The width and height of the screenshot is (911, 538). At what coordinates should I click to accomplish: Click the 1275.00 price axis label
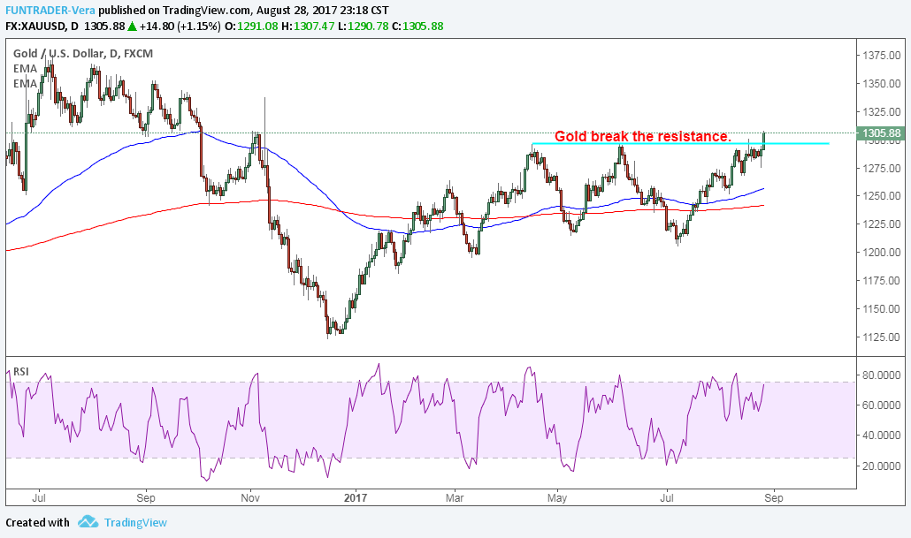click(881, 169)
